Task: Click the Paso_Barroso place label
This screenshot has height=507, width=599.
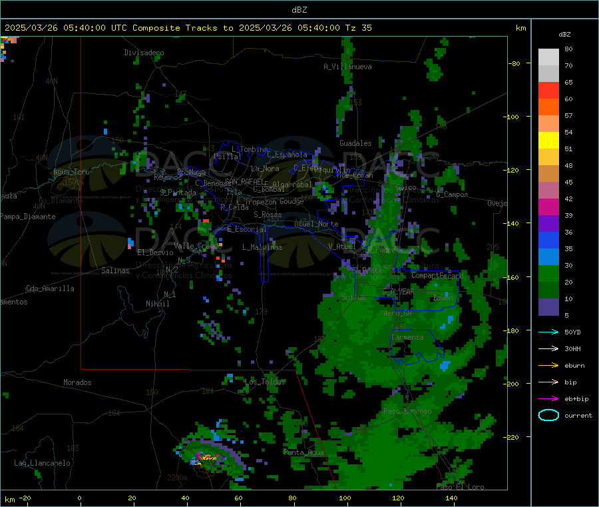Action: click(x=407, y=411)
